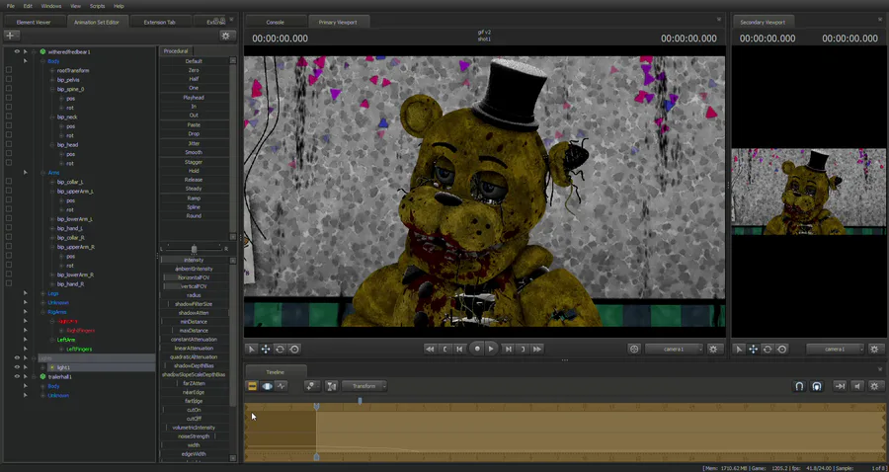Screen dimensions: 889x472
Task: Expand the bip_lowerArm_L tree node
Action: [x=52, y=218]
